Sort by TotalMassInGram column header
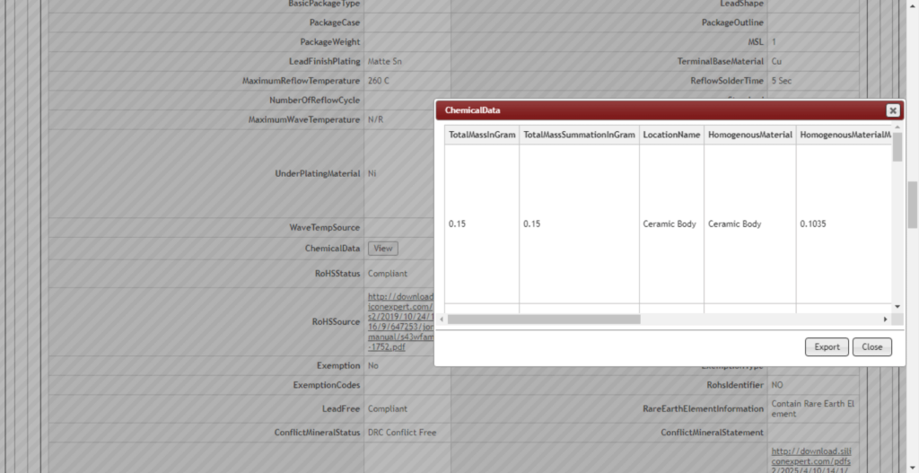This screenshot has height=473, width=919. point(482,135)
